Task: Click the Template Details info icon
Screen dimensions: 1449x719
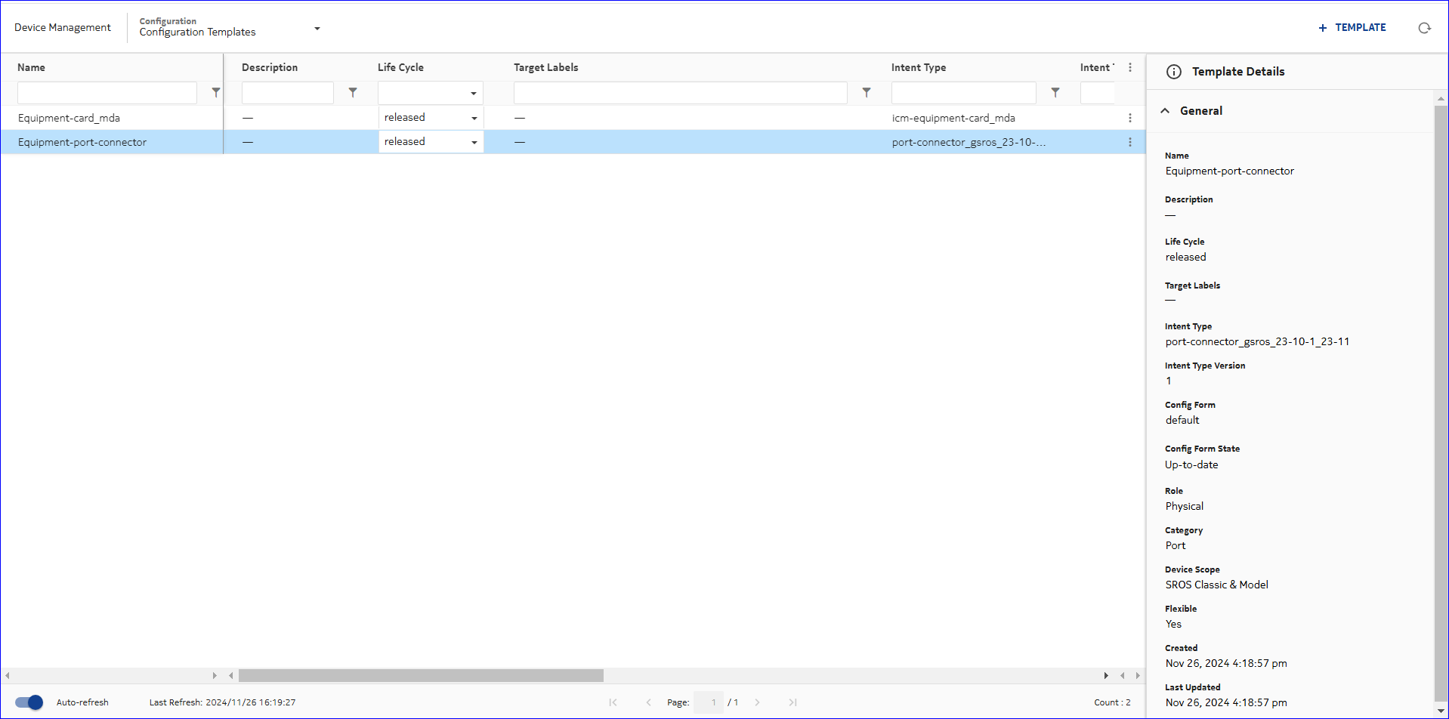Action: (x=1174, y=72)
